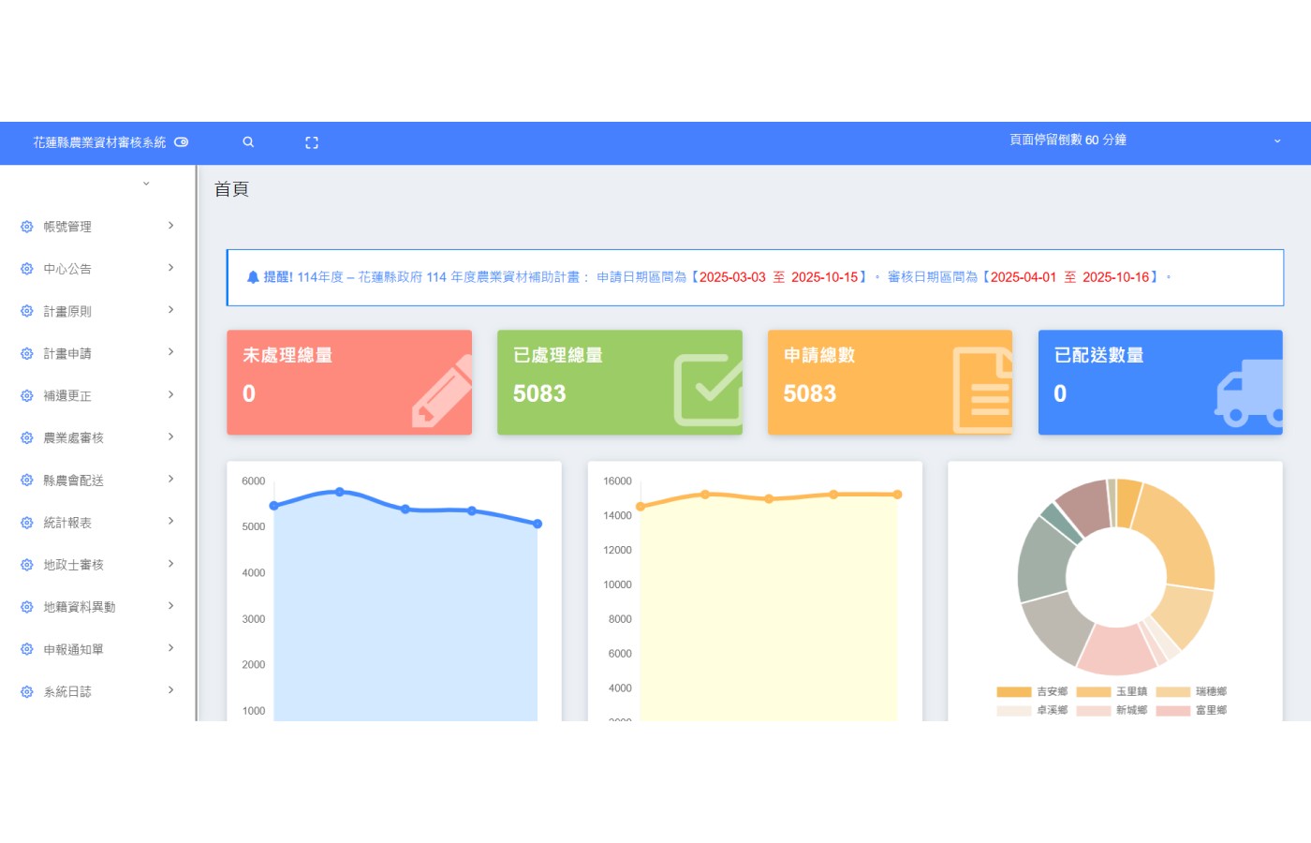Click the pencil icon on 未處理總量 card
The height and width of the screenshot is (843, 1311).
pyautogui.click(x=442, y=392)
